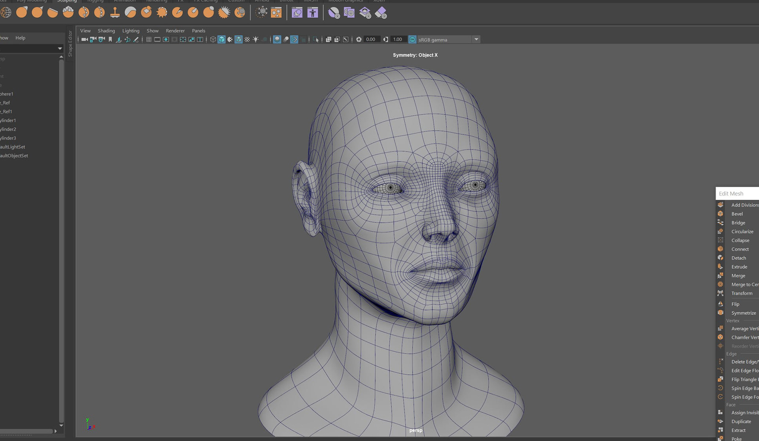Click the Bevel icon in Edit Mesh
This screenshot has width=759, height=441.
721,214
